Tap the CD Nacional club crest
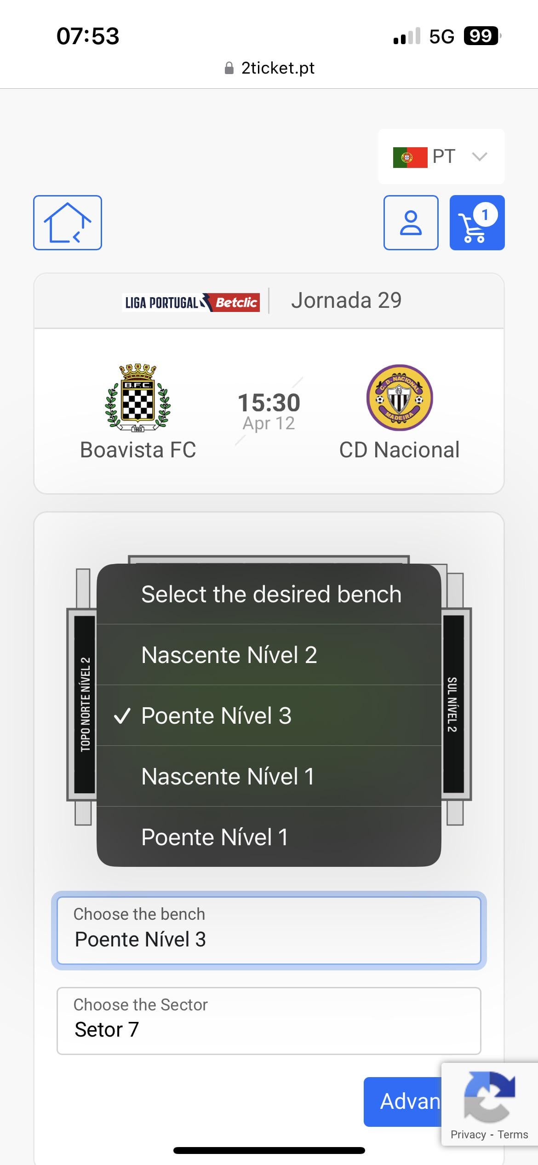This screenshot has width=538, height=1165. point(399,398)
